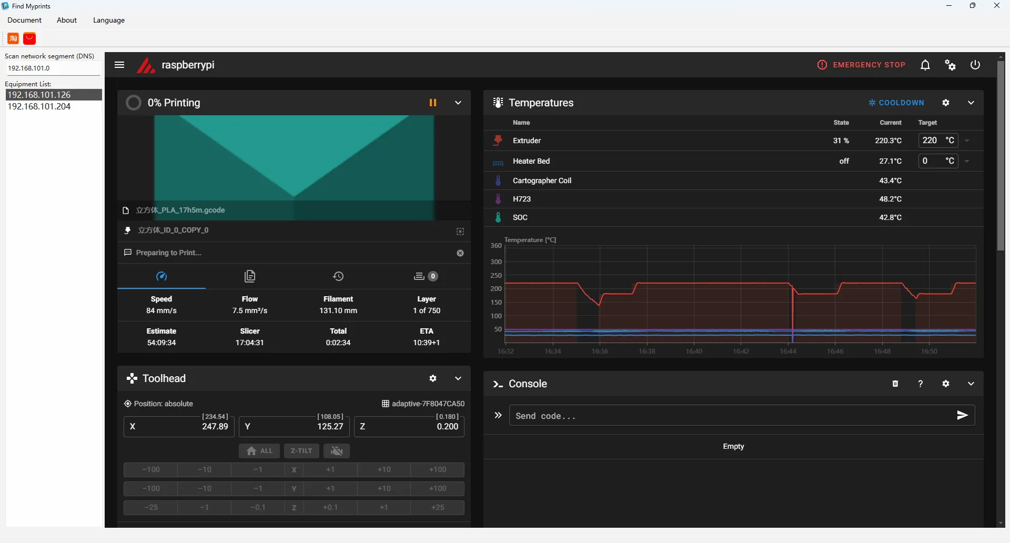Collapse the Console panel
The height and width of the screenshot is (543, 1010).
pos(971,384)
